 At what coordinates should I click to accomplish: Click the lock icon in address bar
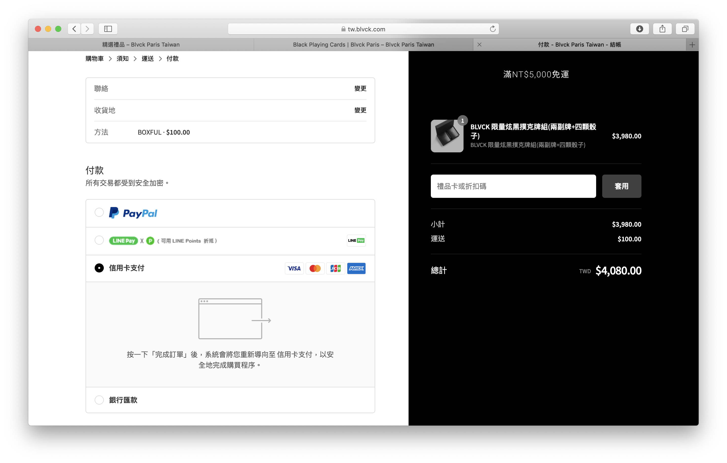coord(343,29)
